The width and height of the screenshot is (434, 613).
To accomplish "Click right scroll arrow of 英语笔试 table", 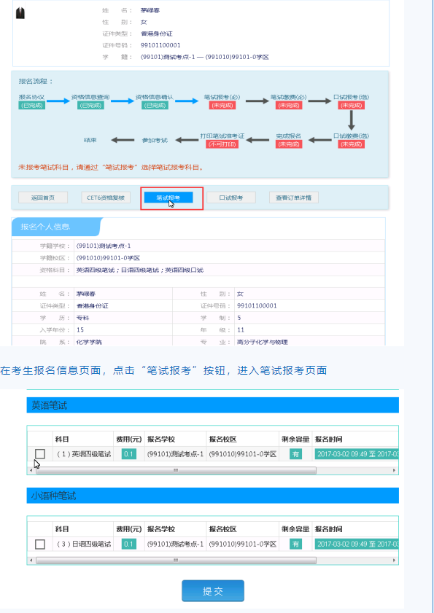I will [394, 470].
